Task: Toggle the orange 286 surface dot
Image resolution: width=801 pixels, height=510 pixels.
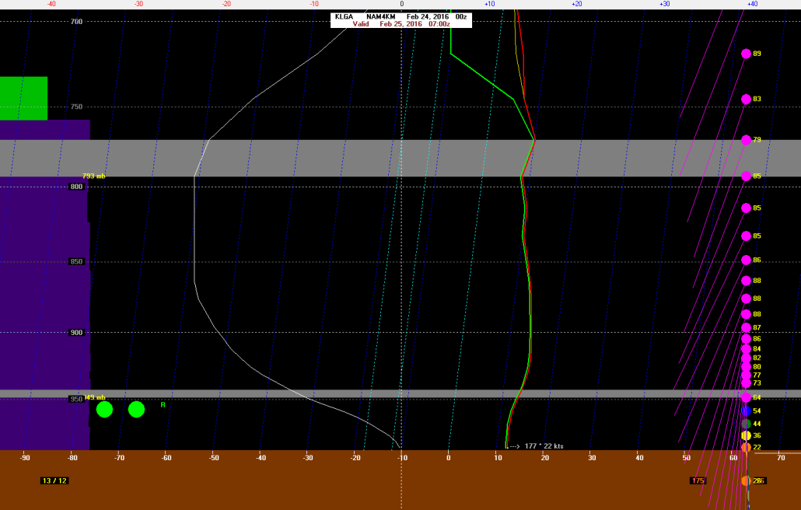Action: pos(745,480)
